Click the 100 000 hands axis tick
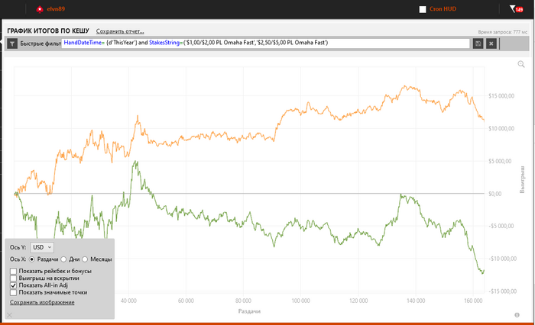The height and width of the screenshot is (325, 535). point(301,301)
